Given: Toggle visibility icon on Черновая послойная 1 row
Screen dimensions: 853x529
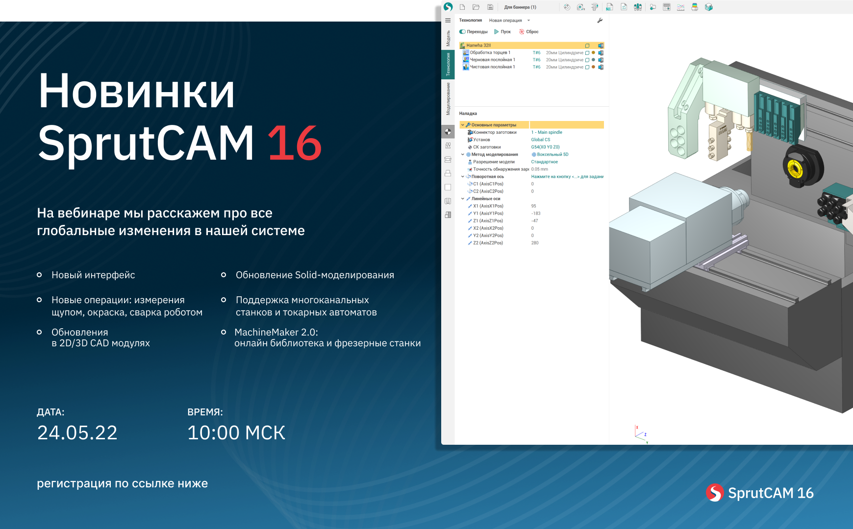Looking at the screenshot, I should 601,60.
